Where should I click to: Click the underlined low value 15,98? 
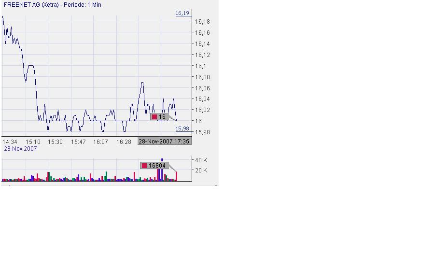pos(182,128)
